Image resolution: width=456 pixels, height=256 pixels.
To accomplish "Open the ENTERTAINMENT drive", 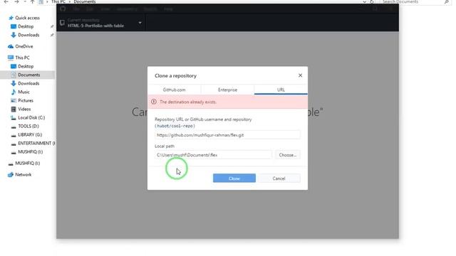I will pos(36,144).
